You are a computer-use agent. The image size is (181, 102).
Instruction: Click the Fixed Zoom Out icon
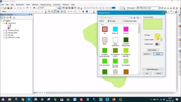click(65, 11)
